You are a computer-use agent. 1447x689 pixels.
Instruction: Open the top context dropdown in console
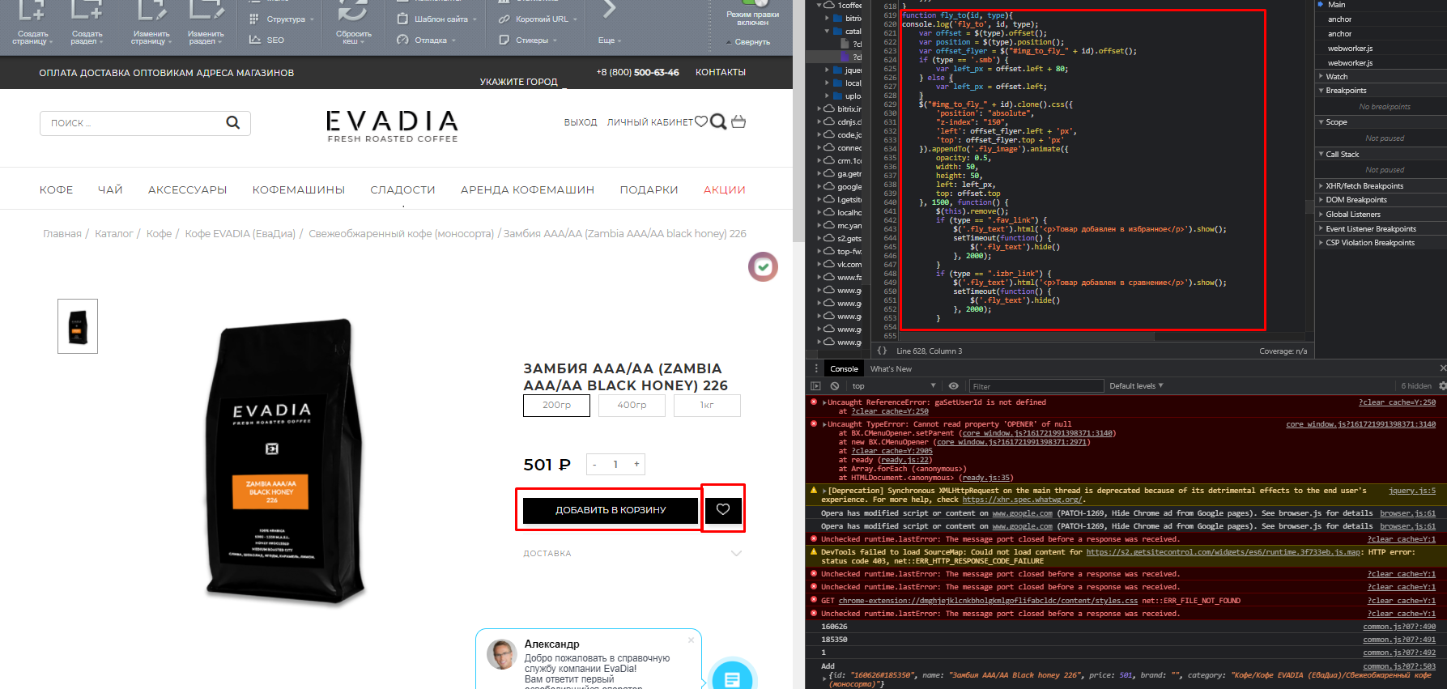click(x=894, y=386)
